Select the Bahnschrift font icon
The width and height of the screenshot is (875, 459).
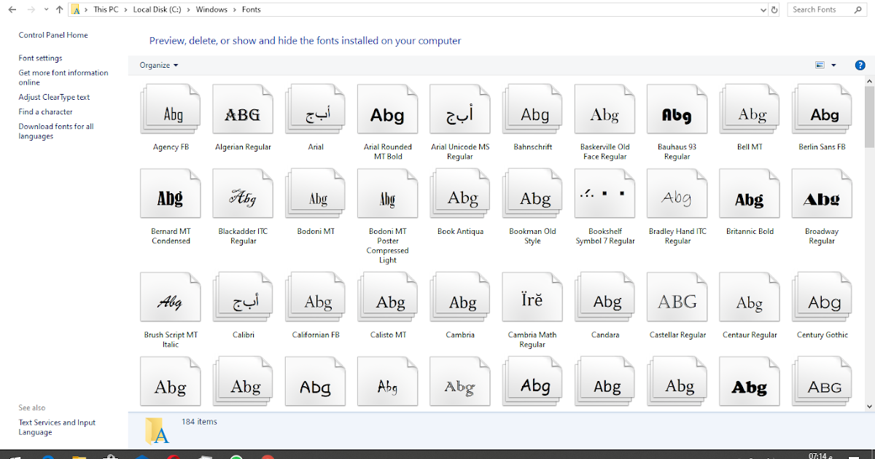click(x=532, y=109)
